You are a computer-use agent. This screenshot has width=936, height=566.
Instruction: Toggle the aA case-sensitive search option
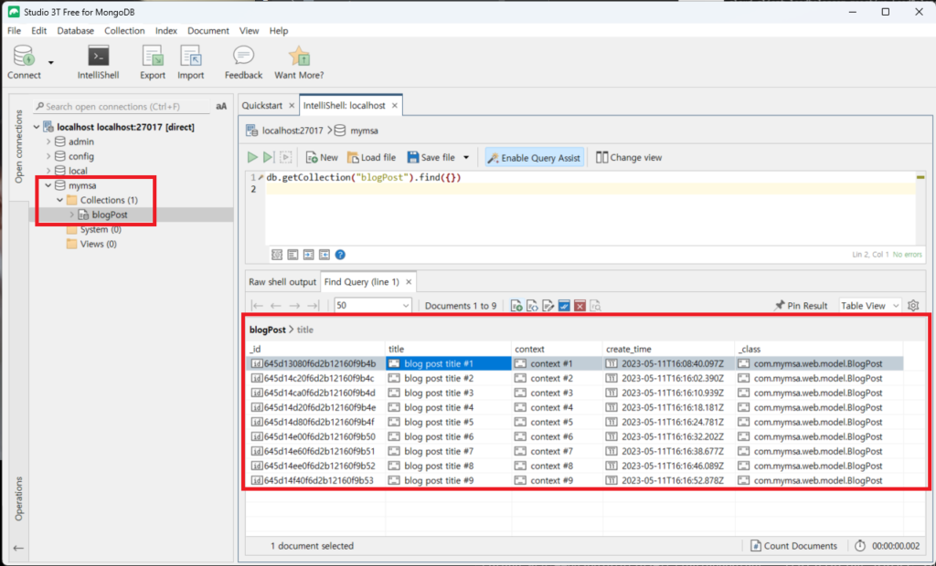pyautogui.click(x=221, y=106)
